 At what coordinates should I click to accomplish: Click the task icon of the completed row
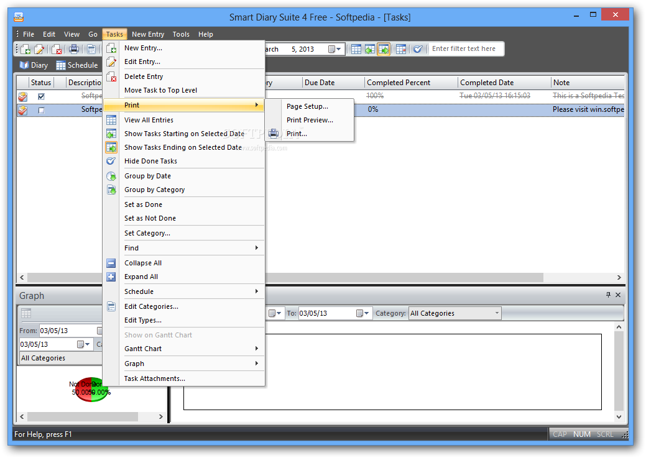pyautogui.click(x=22, y=97)
